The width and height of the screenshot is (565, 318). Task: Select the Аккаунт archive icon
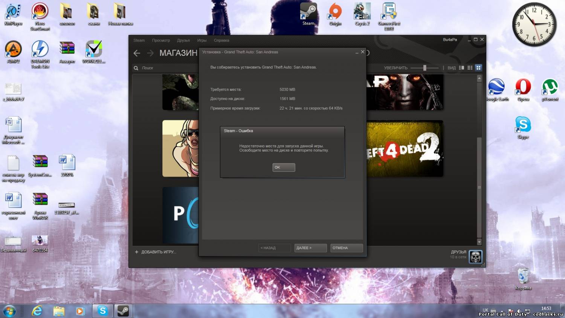[x=67, y=52]
